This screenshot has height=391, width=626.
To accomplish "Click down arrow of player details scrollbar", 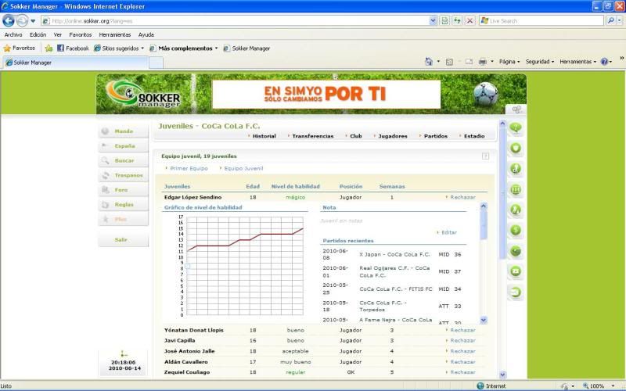I will [x=483, y=320].
